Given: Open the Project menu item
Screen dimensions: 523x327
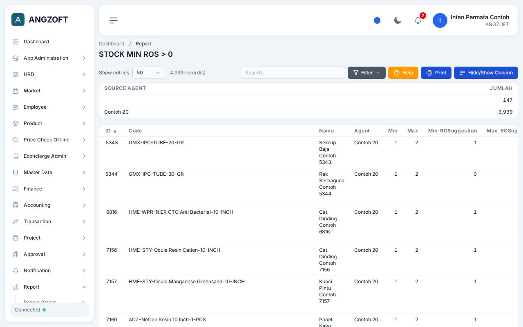Looking at the screenshot, I should tap(49, 238).
